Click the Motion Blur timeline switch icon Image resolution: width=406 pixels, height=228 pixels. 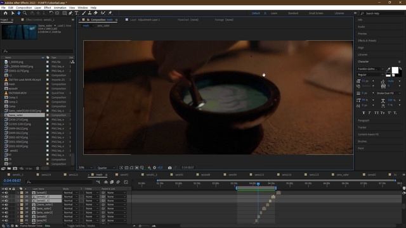coord(118,182)
